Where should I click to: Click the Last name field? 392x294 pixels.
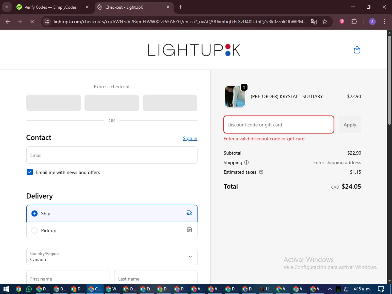pyautogui.click(x=156, y=277)
